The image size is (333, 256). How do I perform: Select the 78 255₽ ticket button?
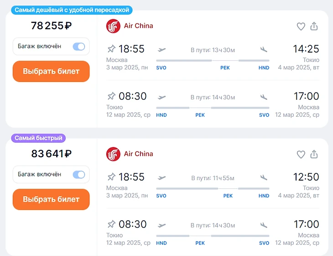coord(51,71)
